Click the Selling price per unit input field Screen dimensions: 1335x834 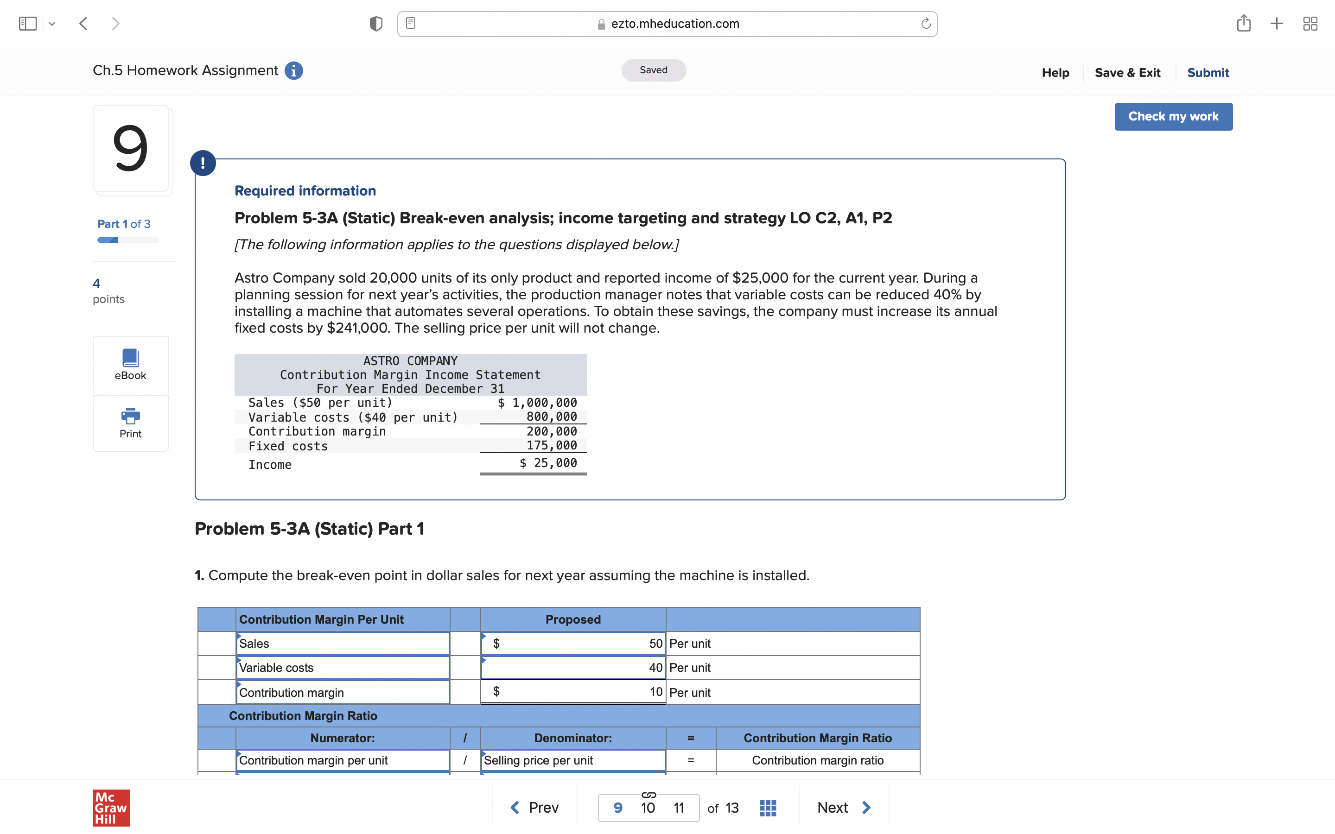pos(573,760)
